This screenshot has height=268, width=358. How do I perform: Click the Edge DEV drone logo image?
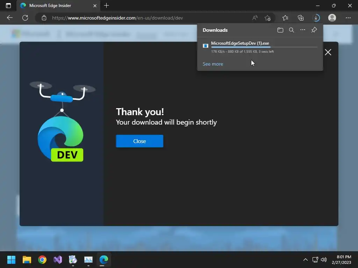62,122
